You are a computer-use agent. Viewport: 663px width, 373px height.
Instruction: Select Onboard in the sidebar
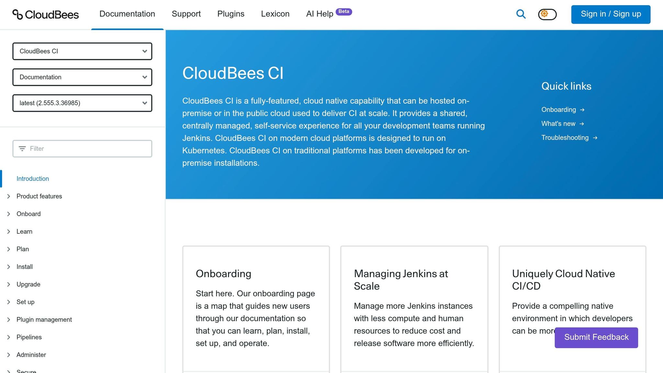28,214
